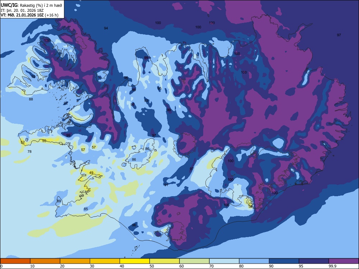Click the '(+16 h)' forecast offset text
Image resolution: width=359 pixels, height=269 pixels.
coord(51,15)
